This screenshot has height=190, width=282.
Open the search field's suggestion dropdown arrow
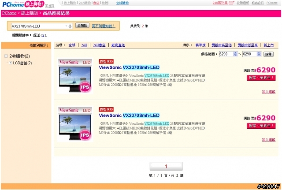66,26
